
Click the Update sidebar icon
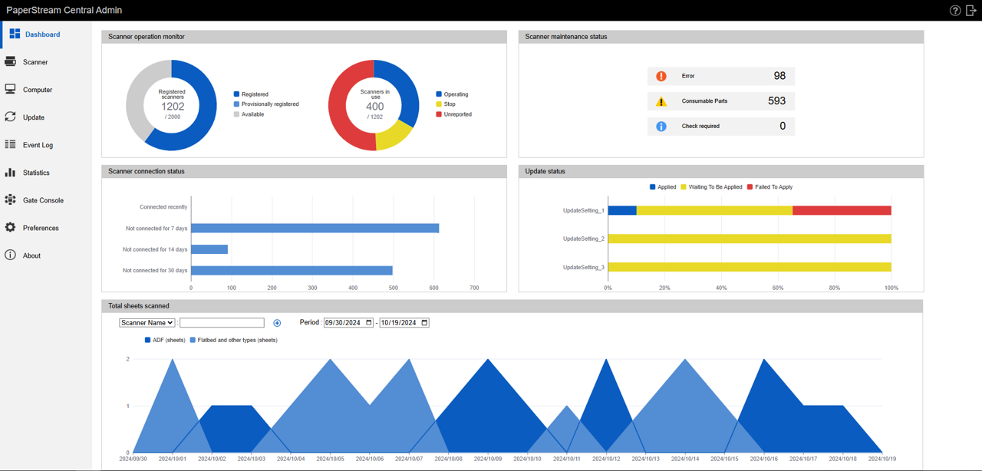point(11,117)
